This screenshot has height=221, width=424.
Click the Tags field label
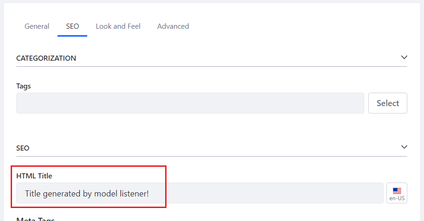tap(24, 86)
